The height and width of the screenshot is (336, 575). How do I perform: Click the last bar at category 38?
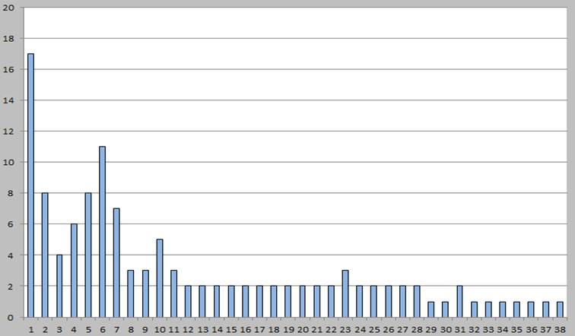coord(560,309)
